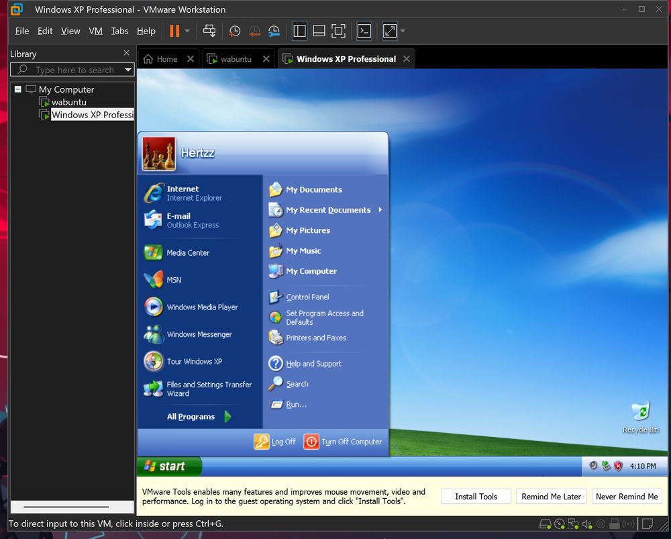Click the stretch guest display icon

pyautogui.click(x=390, y=31)
